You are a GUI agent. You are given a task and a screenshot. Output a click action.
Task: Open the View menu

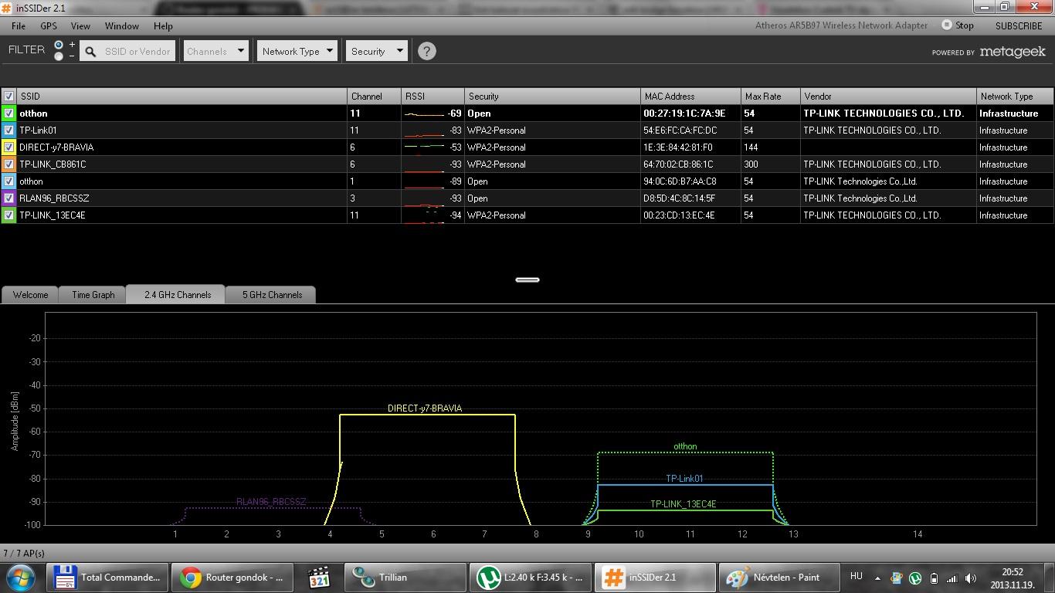[80, 25]
